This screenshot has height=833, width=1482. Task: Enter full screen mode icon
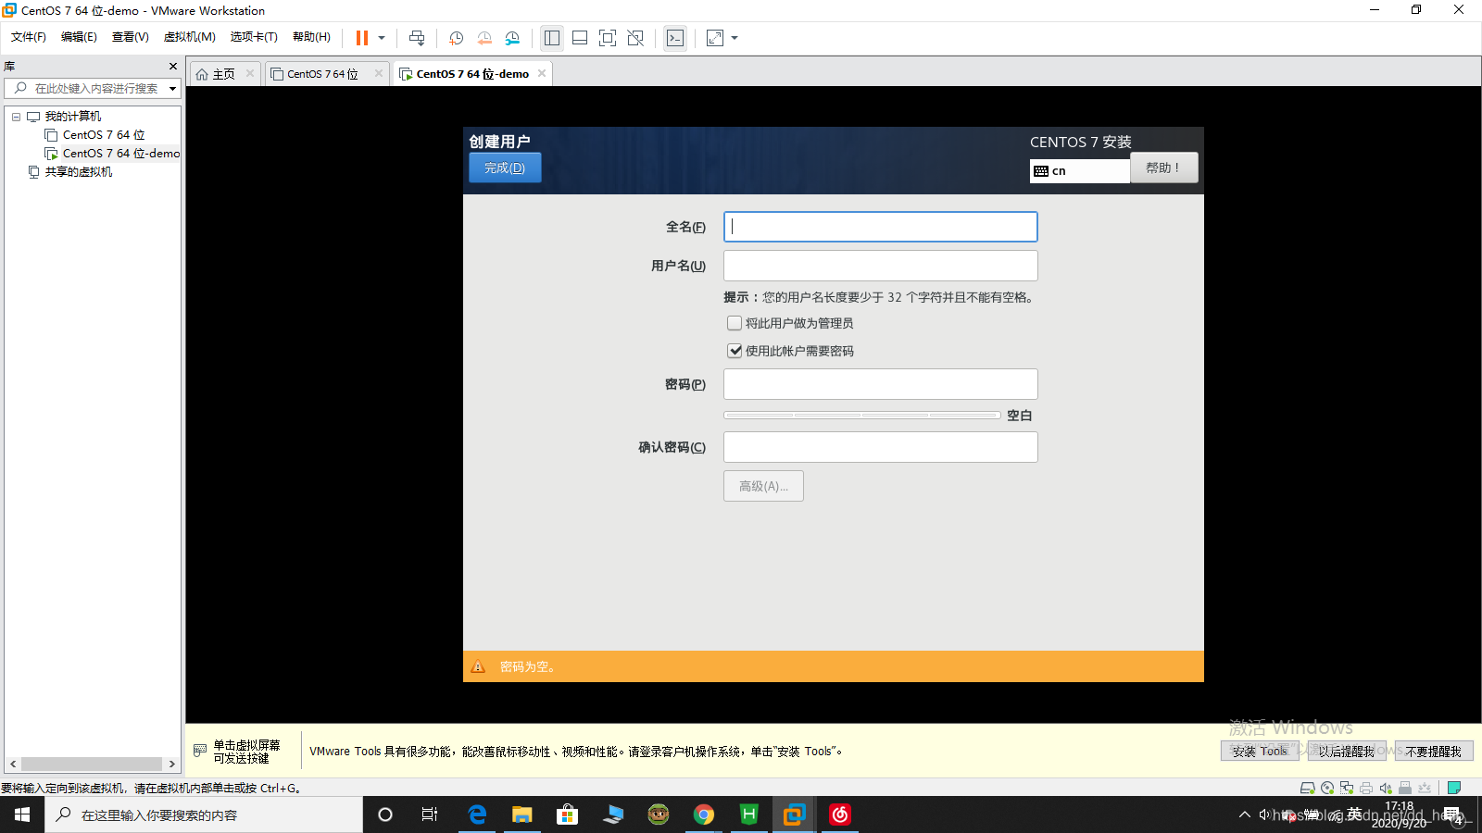(608, 38)
